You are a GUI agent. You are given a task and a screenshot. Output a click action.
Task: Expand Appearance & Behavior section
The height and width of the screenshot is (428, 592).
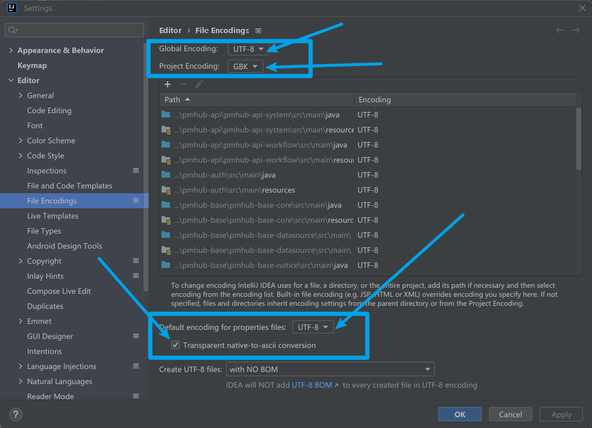tap(11, 50)
